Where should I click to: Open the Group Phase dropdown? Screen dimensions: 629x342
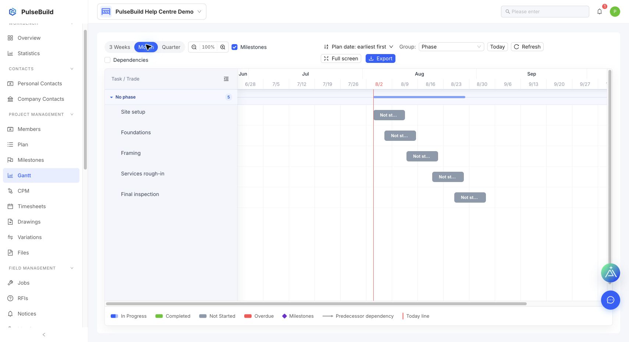point(451,47)
